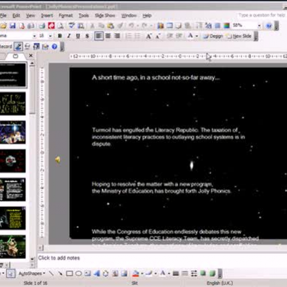This screenshot has height=287, width=287.
Task: Click the Line Color brush swatch
Action: tap(149, 273)
